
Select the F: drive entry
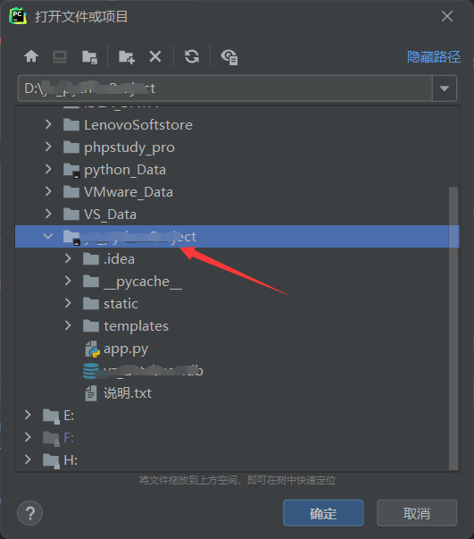point(69,438)
